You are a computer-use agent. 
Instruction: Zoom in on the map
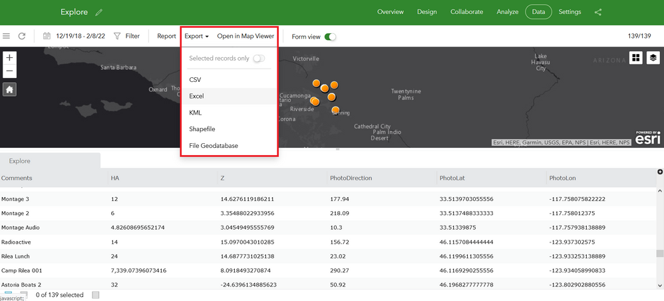10,58
